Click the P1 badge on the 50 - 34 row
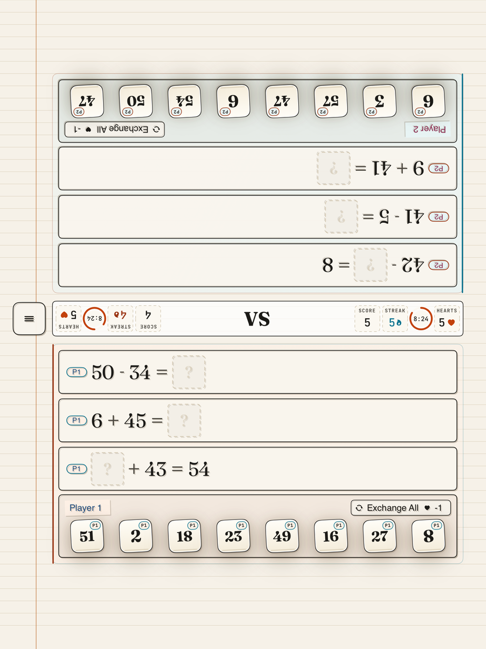 pos(77,372)
